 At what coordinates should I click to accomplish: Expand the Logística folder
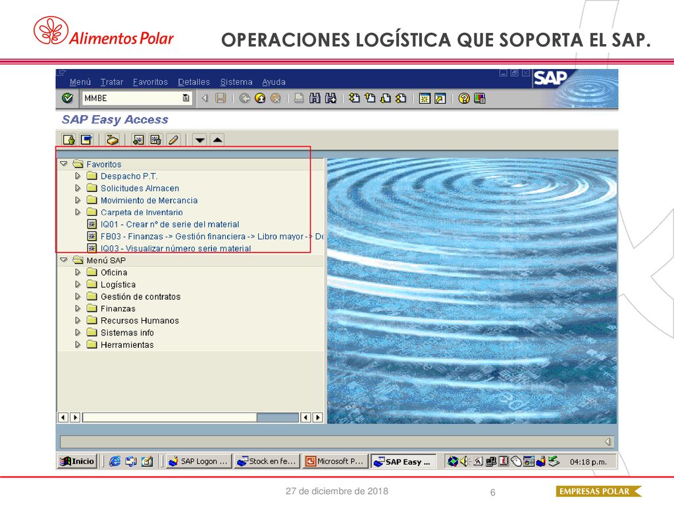(x=78, y=284)
